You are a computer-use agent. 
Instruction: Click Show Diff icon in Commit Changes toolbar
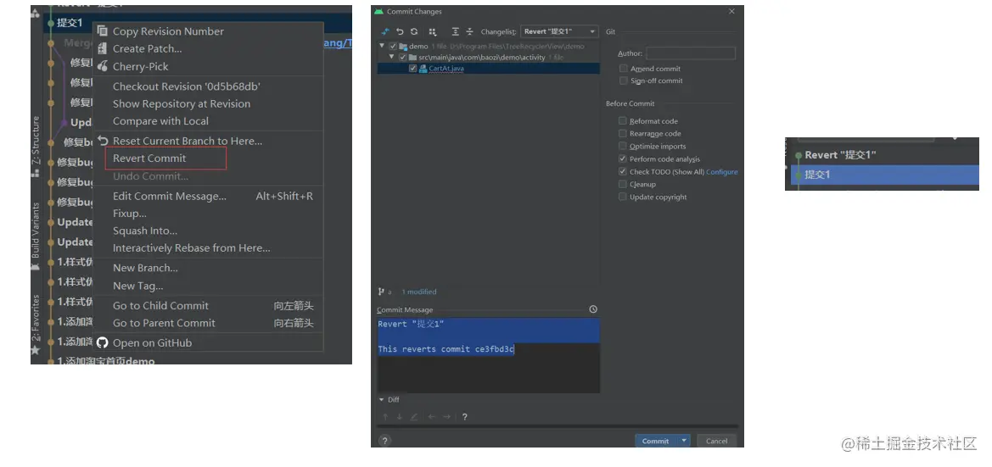[x=386, y=31]
